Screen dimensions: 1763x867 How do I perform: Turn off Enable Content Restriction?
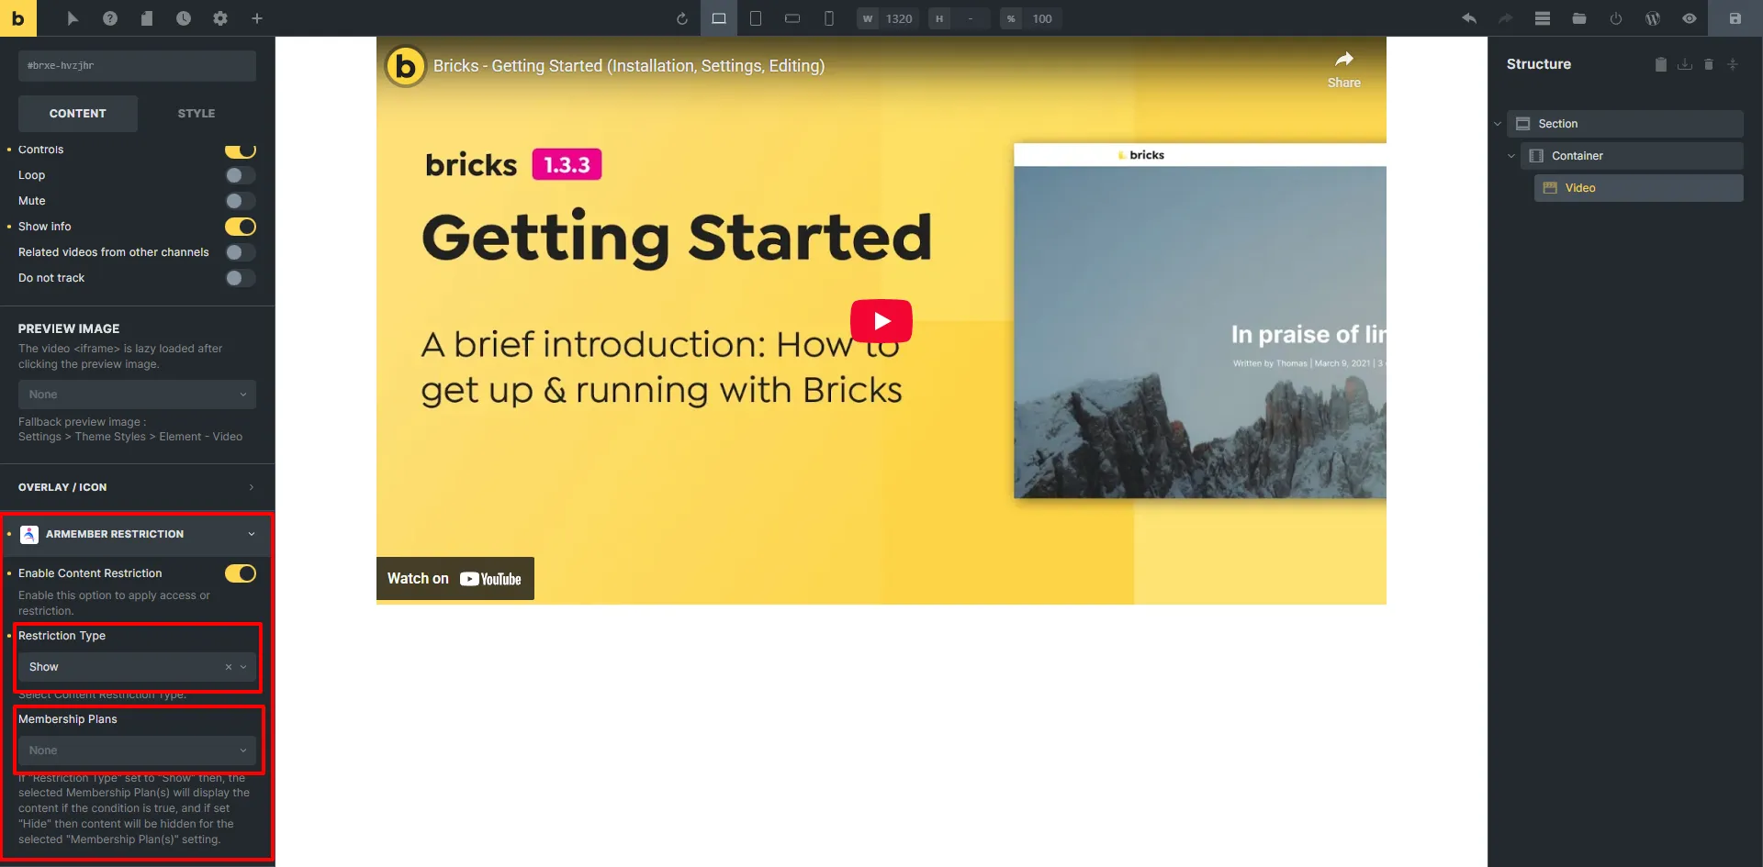[240, 573]
